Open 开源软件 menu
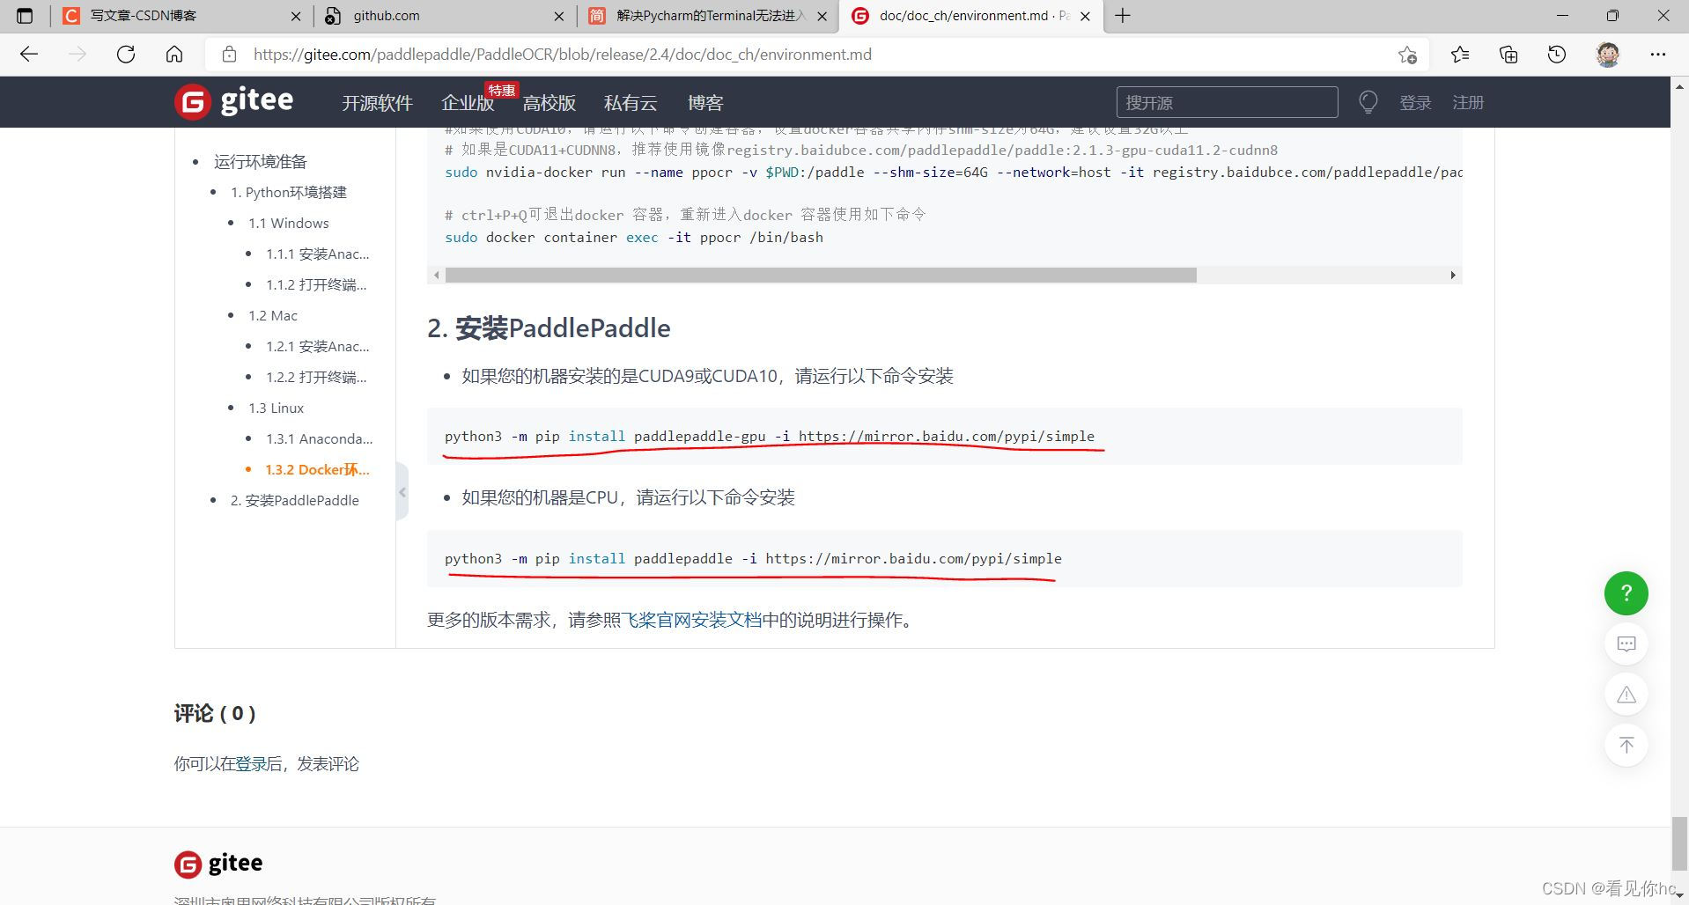Screen dimensions: 1689x905 coord(377,103)
